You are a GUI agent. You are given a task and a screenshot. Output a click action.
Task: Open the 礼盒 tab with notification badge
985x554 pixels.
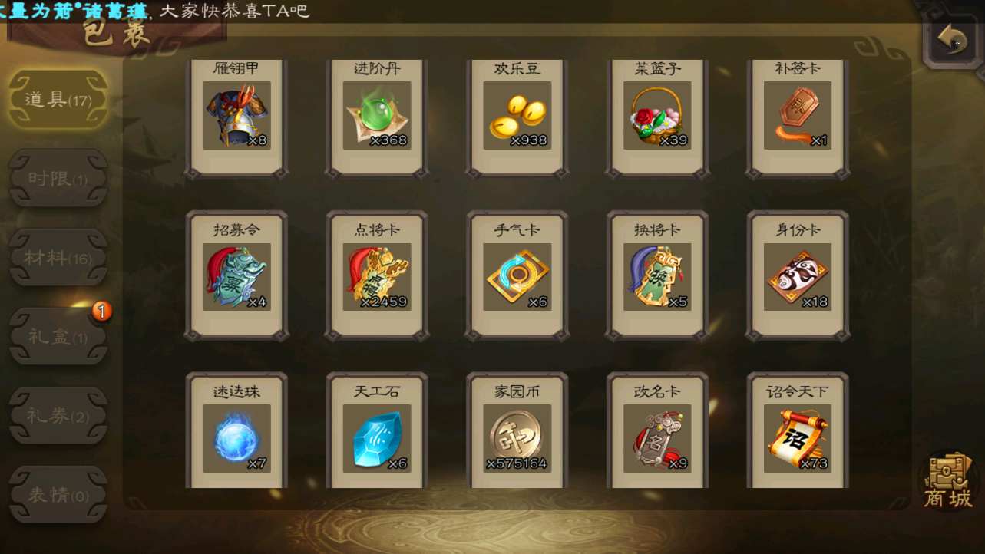coord(58,336)
